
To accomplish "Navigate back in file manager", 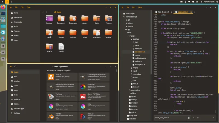I will click(43, 12).
